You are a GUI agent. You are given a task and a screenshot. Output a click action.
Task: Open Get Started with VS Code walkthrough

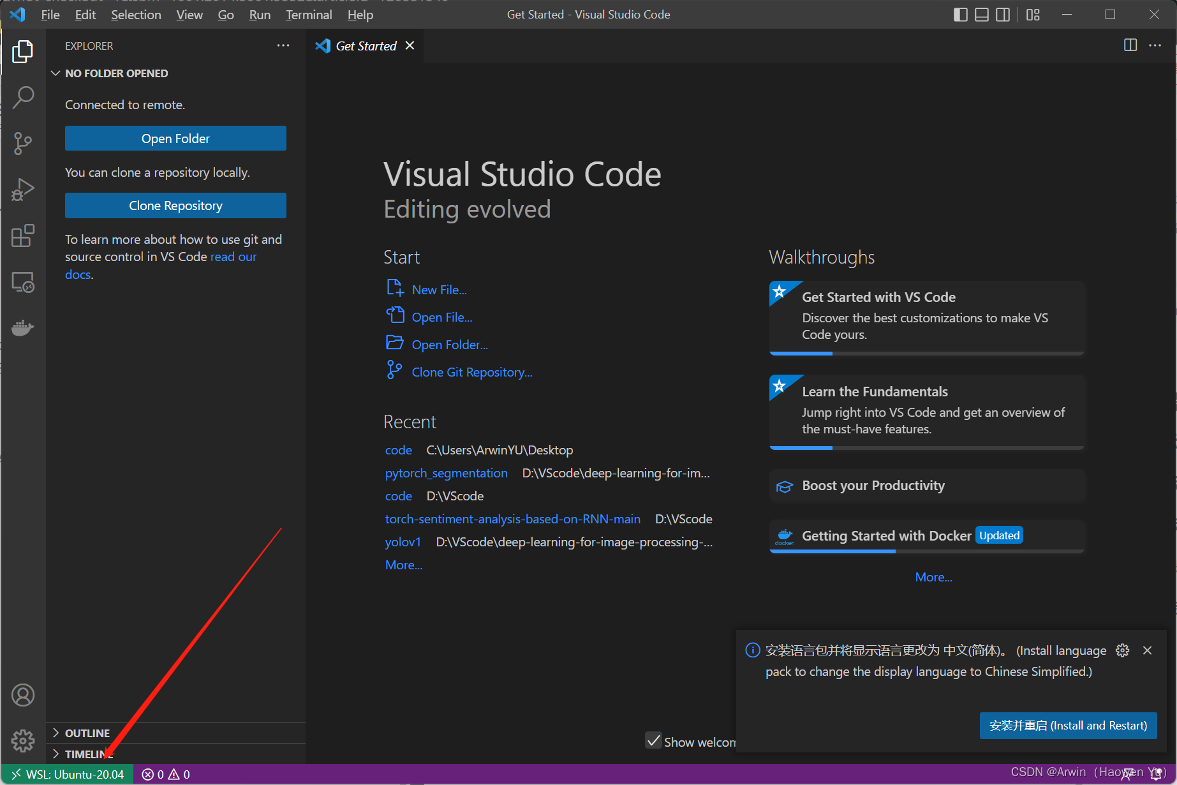(927, 318)
